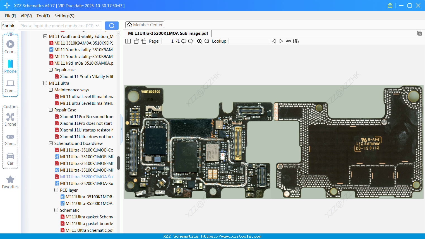Click the Shrink button
This screenshot has height=239, width=425.
coord(8,25)
